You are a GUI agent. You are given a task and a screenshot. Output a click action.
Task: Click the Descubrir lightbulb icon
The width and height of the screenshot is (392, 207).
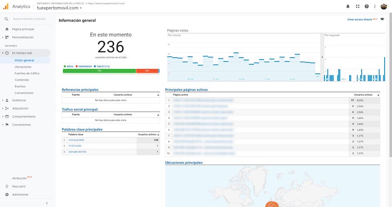(x=7, y=186)
